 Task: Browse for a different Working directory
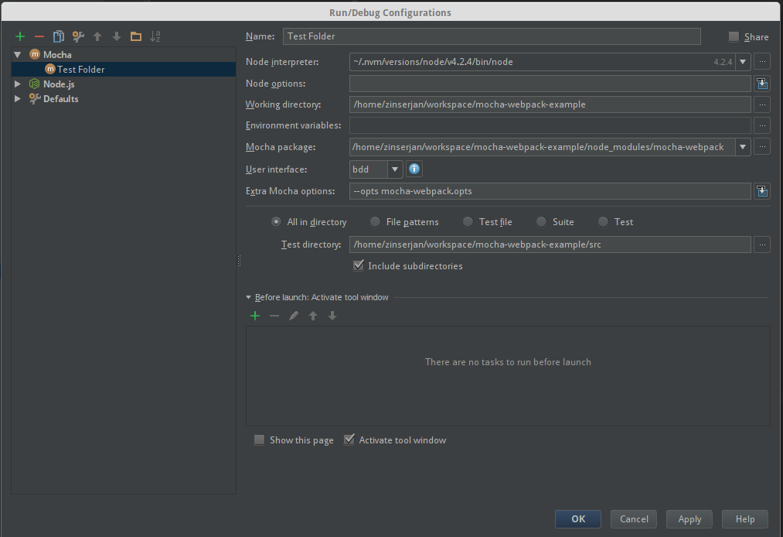pos(762,104)
